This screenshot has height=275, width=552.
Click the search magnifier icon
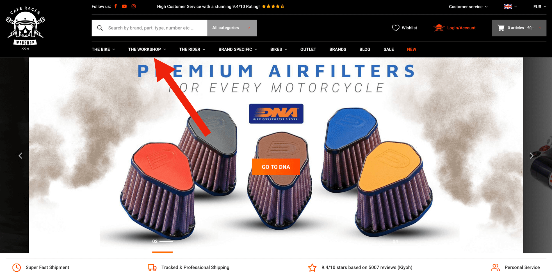click(100, 28)
